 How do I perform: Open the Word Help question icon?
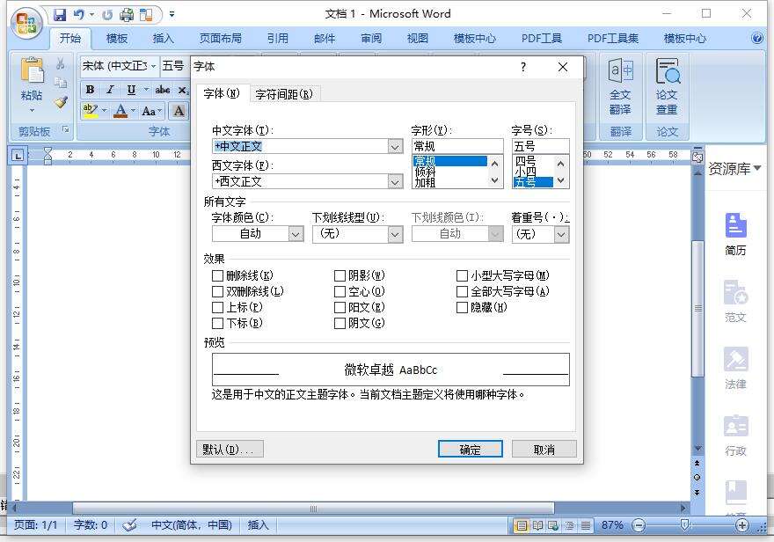756,38
